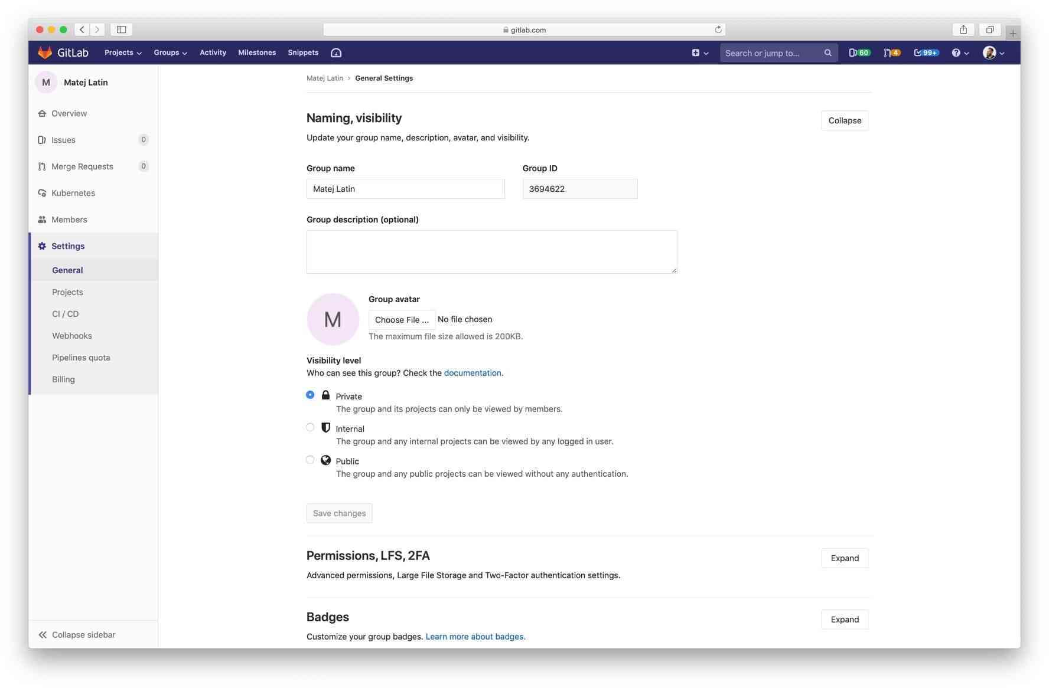The image size is (1049, 688).
Task: Open merge requests icon showing 4 in navbar
Action: [x=892, y=53]
